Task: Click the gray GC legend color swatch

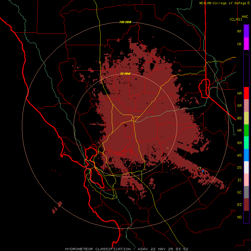Action: (x=246, y=192)
